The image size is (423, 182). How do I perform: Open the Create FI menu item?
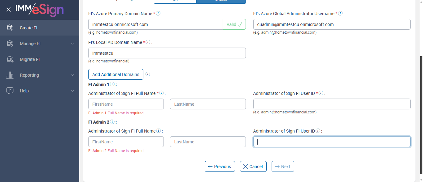click(28, 28)
